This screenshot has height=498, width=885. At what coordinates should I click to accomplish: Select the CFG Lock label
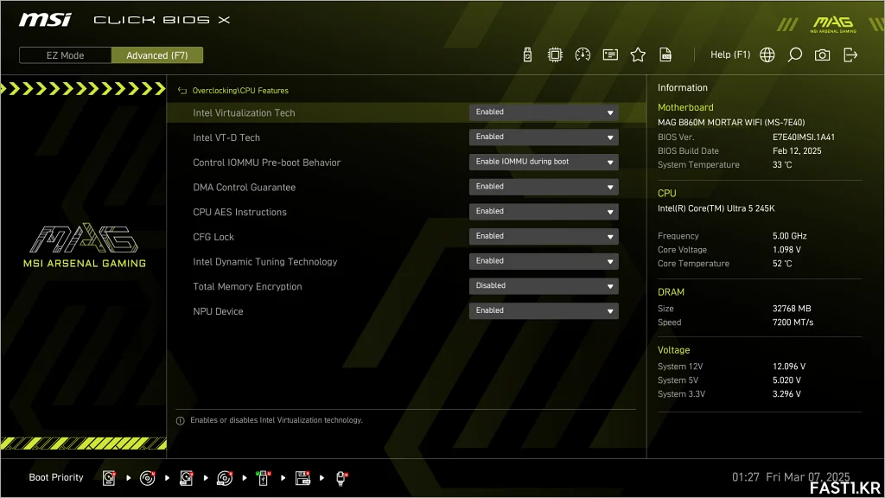213,237
